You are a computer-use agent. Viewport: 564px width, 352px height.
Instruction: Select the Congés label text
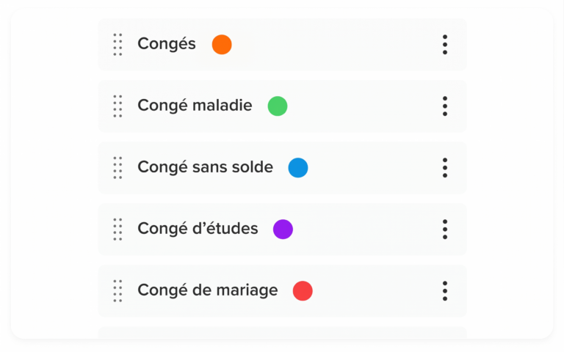167,45
